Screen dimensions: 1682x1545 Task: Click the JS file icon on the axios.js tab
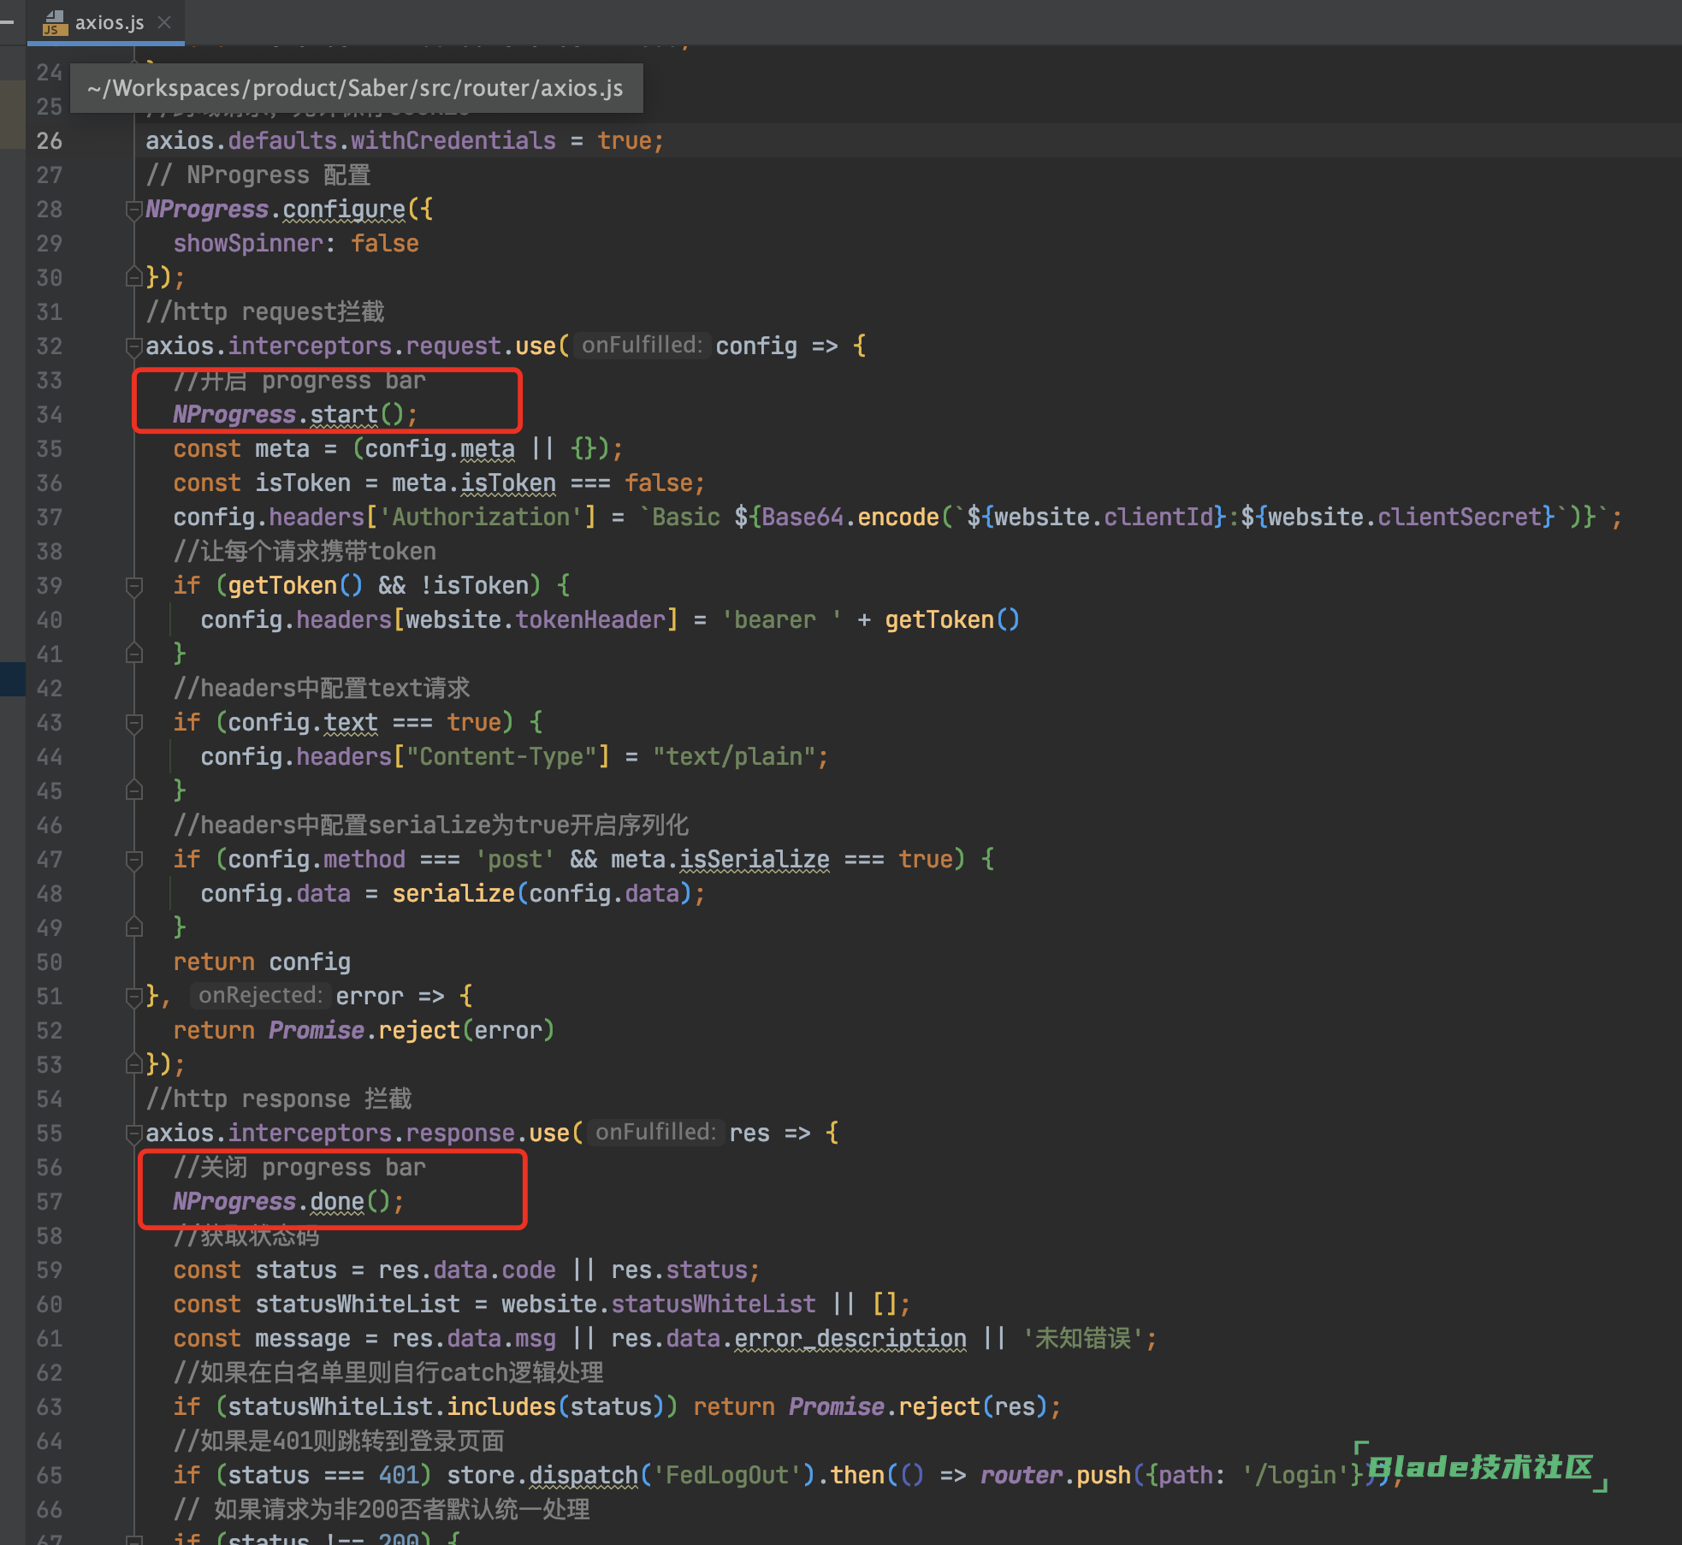(x=55, y=23)
